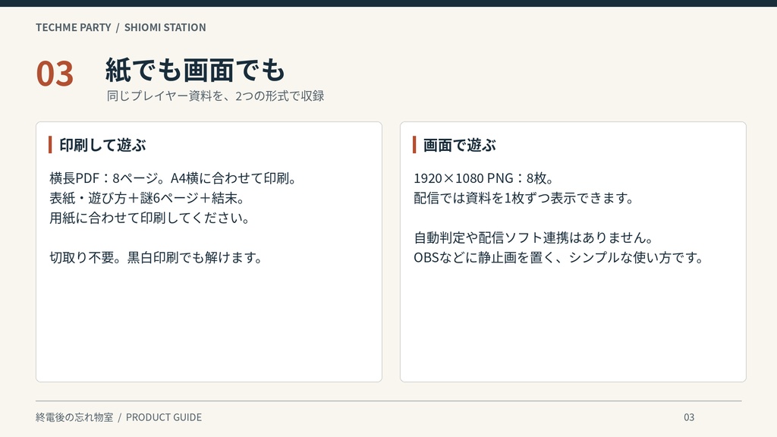Viewport: 777px width, 437px height.
Task: Click the line 'OBSなどに静止画を置く、シンプルな使い方です。'
Action: pos(558,257)
